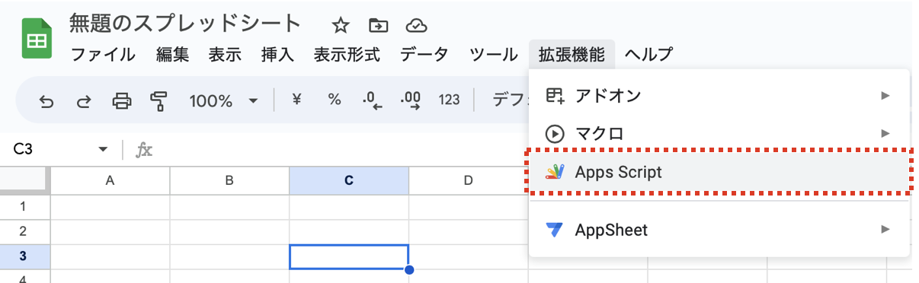Move spreadsheet to folder icon
919x283 pixels.
[378, 26]
